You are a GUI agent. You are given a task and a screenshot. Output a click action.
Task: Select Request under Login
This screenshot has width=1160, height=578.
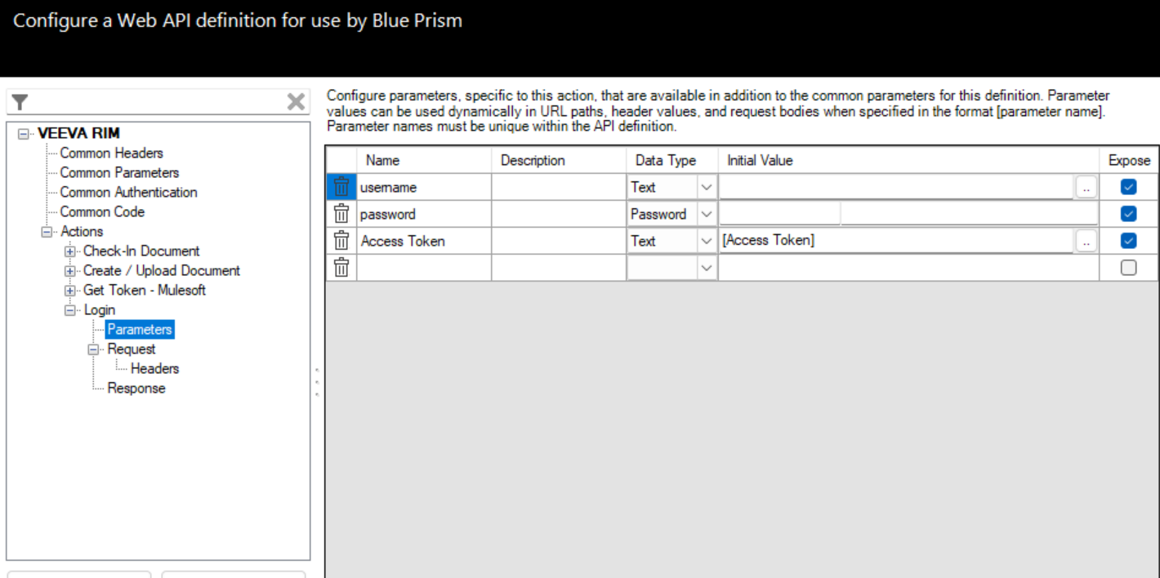point(131,349)
